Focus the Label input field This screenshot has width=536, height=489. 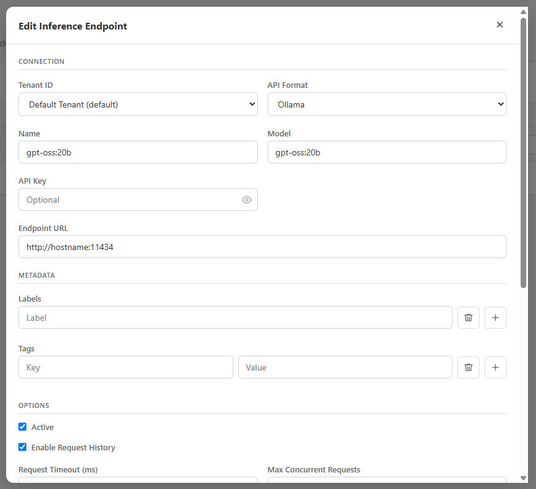pyautogui.click(x=235, y=318)
